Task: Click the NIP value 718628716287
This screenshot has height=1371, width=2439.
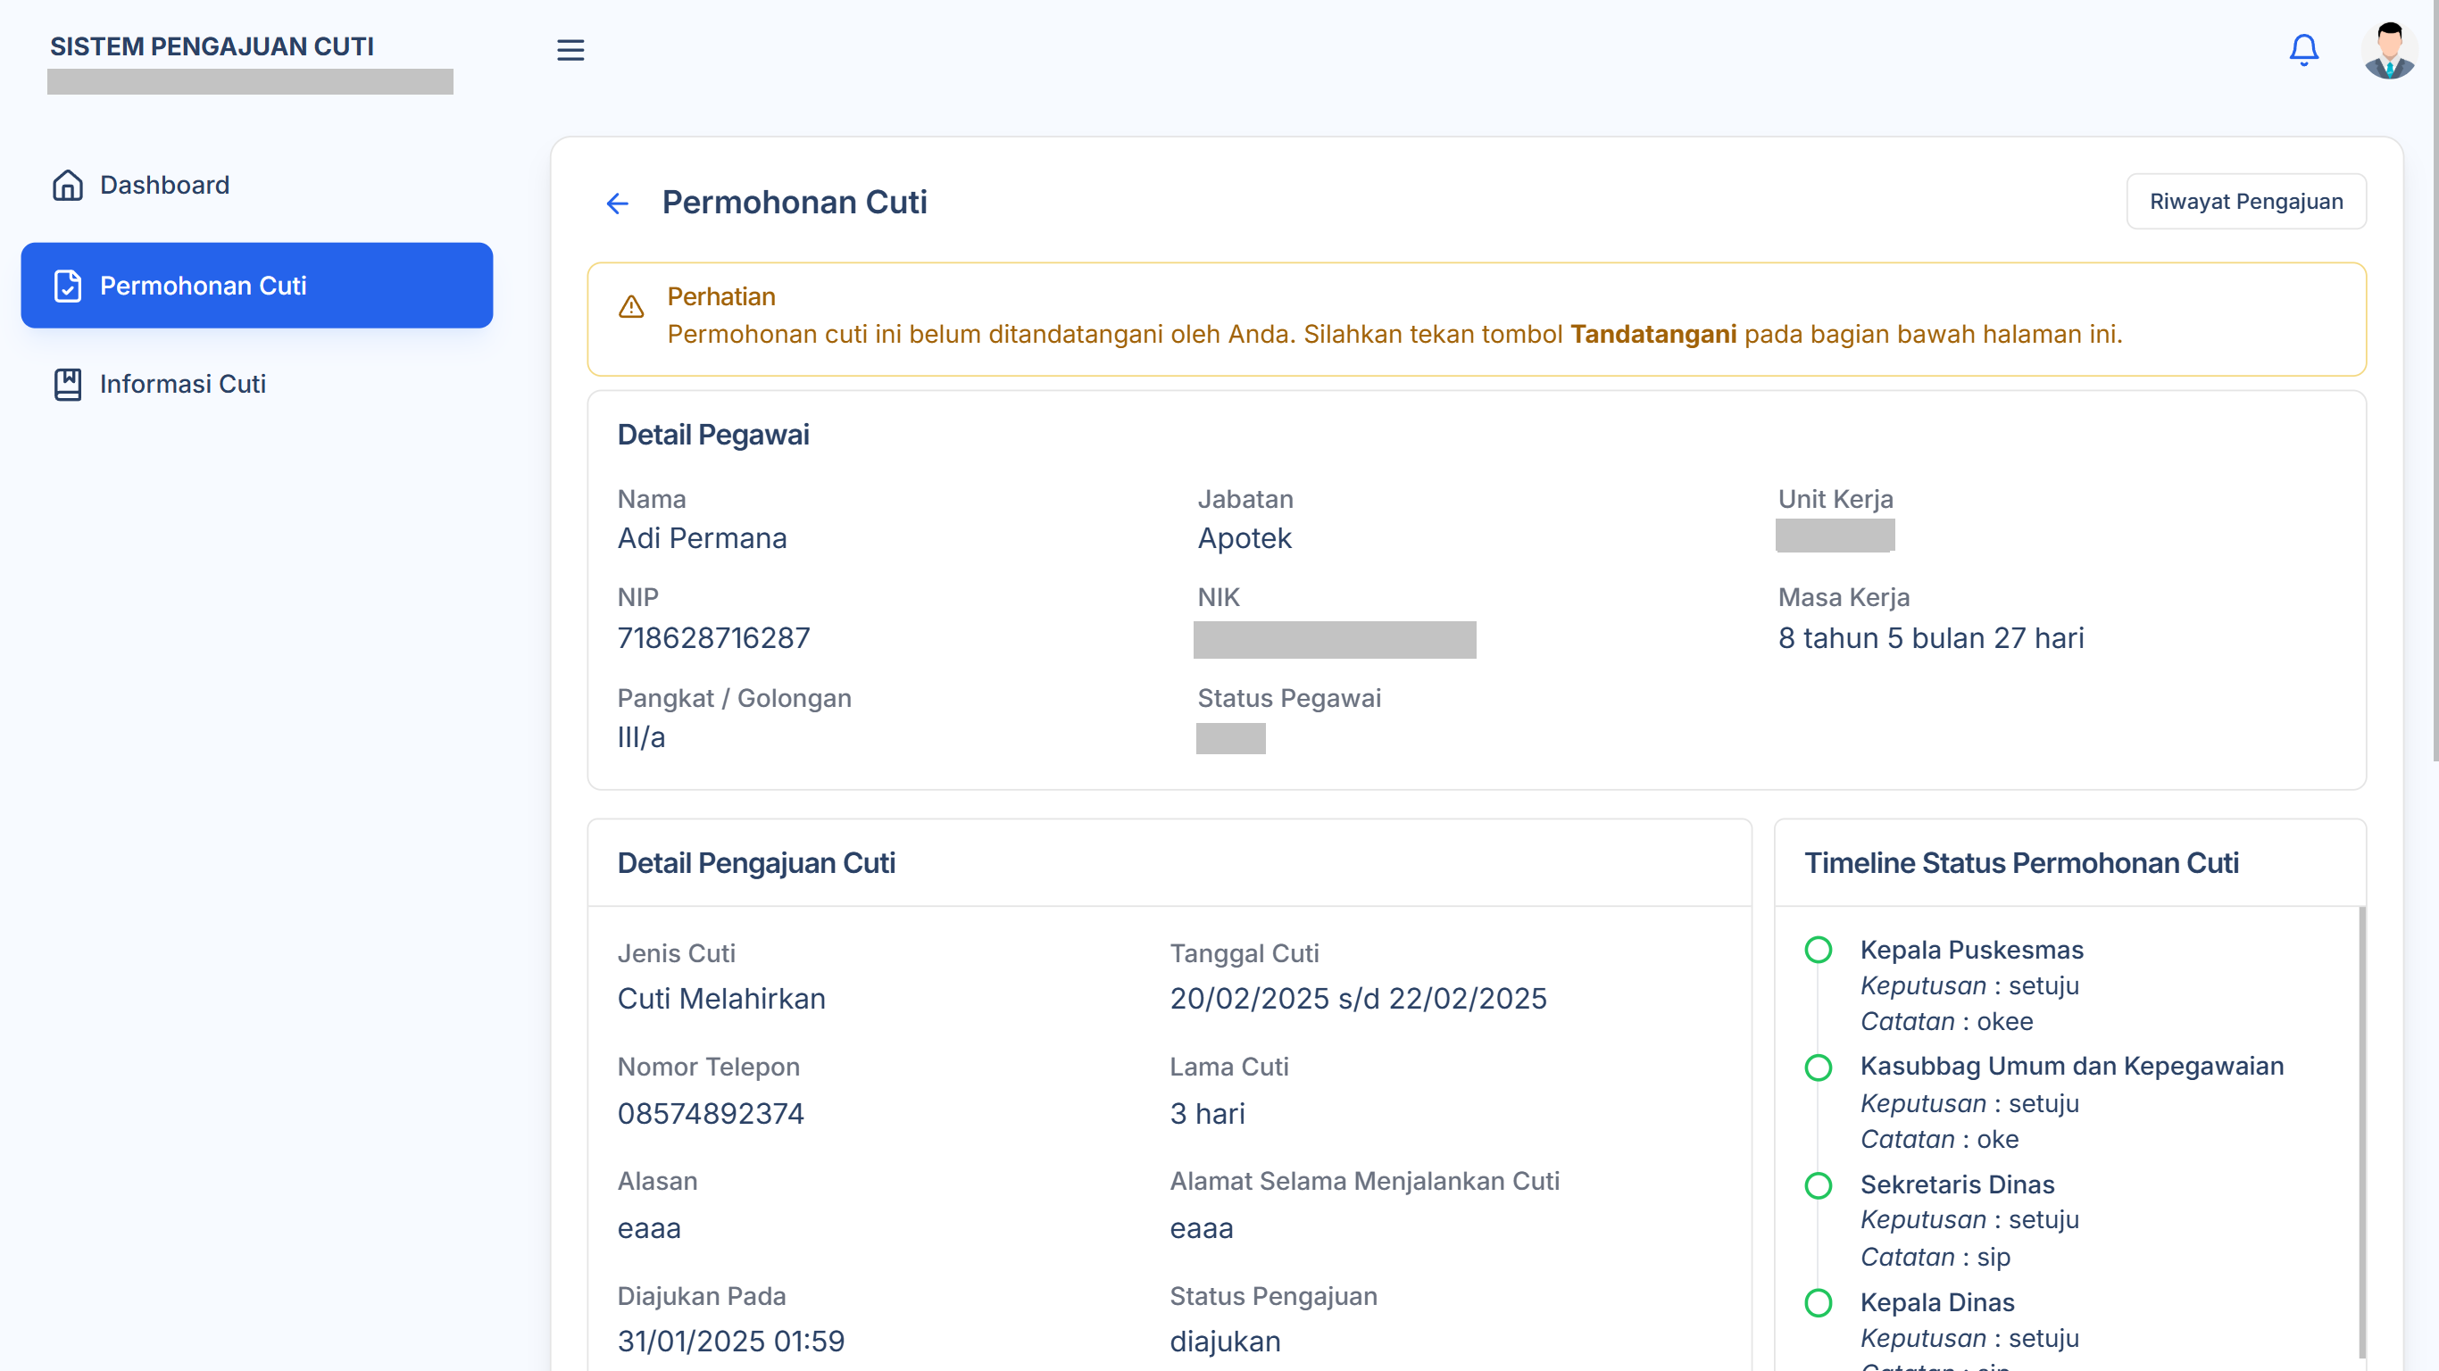Action: click(713, 637)
